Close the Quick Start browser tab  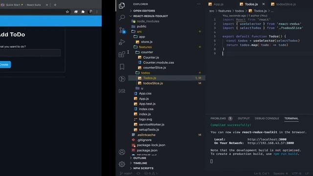[x=47, y=5]
